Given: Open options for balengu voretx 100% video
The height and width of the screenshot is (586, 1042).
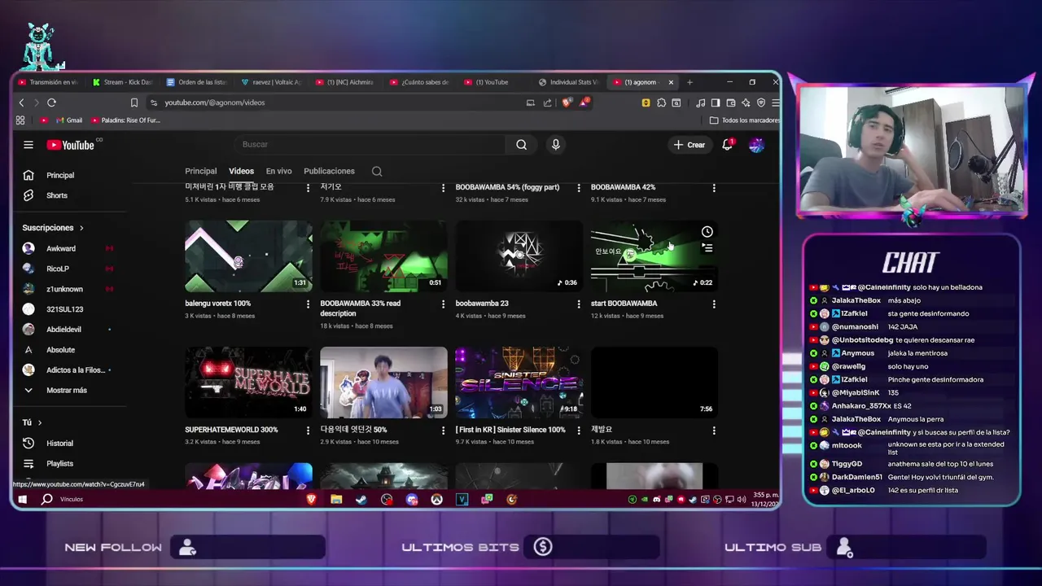Looking at the screenshot, I should click(308, 304).
